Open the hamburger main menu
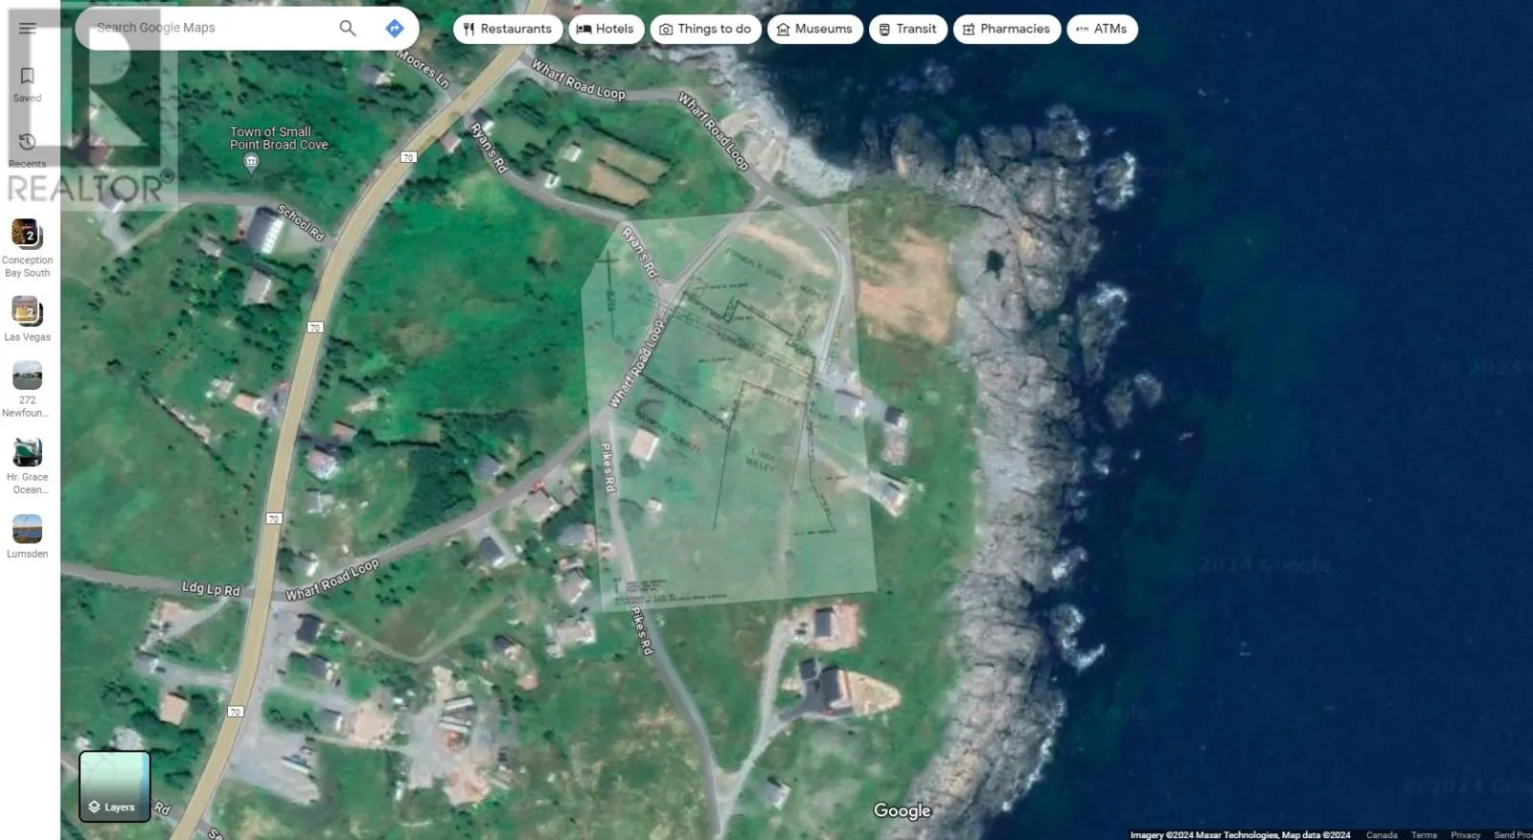This screenshot has height=840, width=1533. click(27, 29)
